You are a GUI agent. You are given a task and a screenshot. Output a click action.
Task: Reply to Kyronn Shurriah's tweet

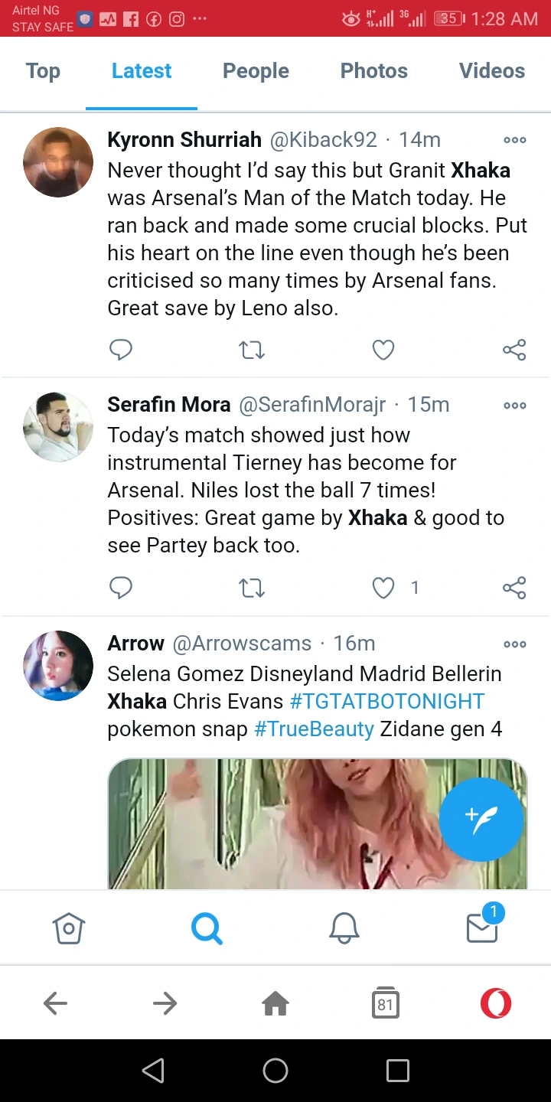click(x=121, y=350)
